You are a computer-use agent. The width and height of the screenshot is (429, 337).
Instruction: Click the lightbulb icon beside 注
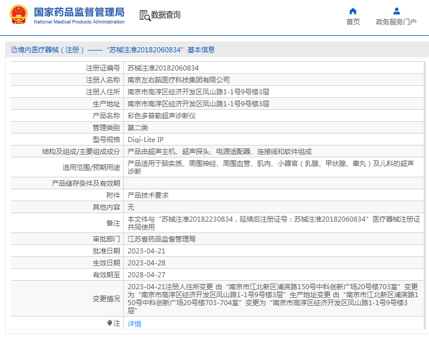coord(110,323)
